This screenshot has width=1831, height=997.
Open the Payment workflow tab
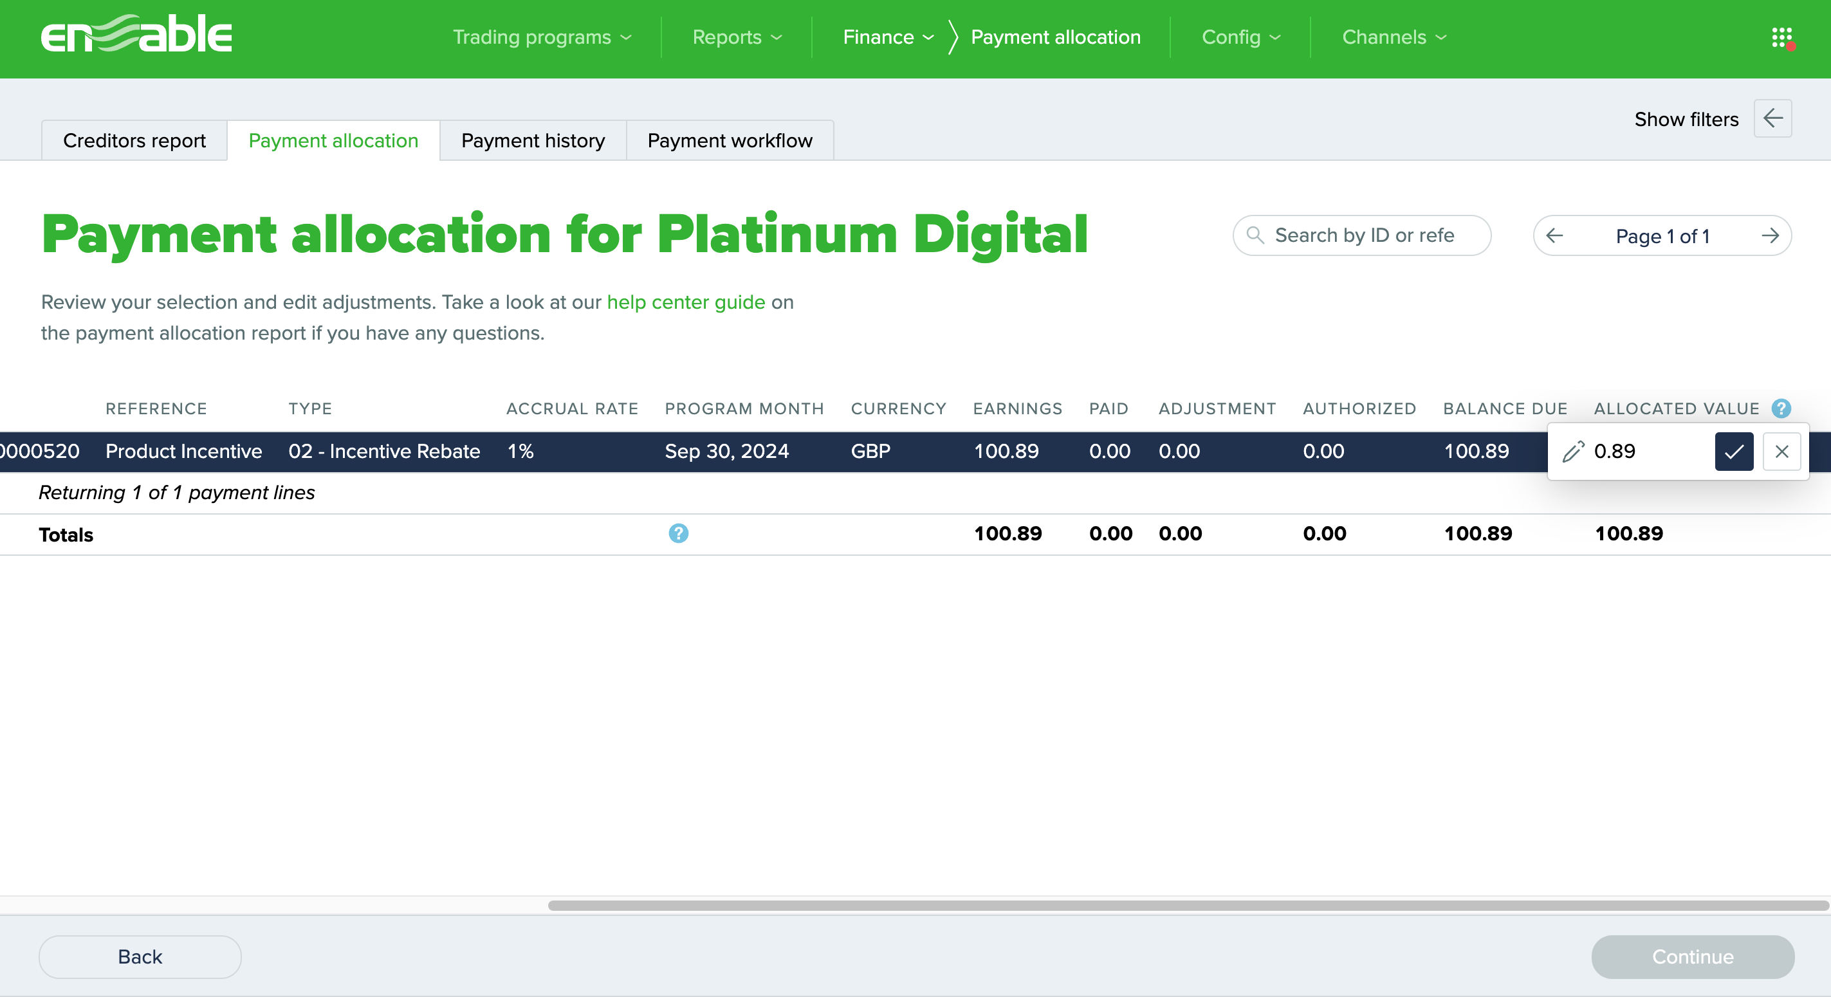pyautogui.click(x=730, y=141)
